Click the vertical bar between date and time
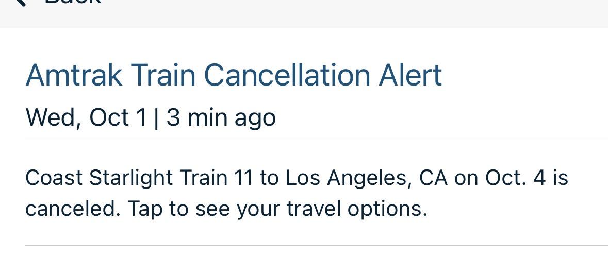608x256 pixels. click(156, 118)
